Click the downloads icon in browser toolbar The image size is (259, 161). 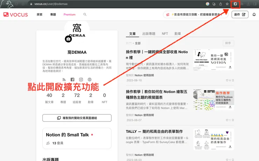[248, 4]
